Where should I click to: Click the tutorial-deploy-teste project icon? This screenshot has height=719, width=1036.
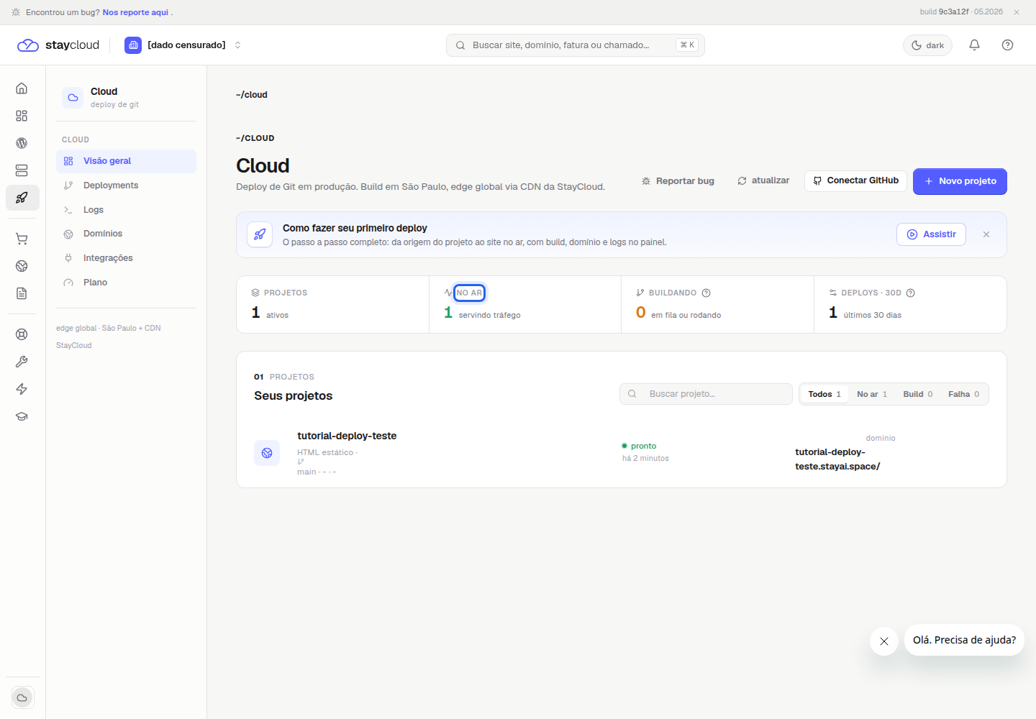click(x=267, y=453)
